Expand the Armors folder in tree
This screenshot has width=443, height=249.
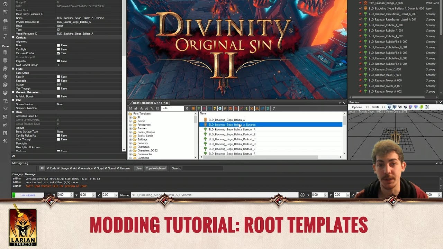pos(131,121)
